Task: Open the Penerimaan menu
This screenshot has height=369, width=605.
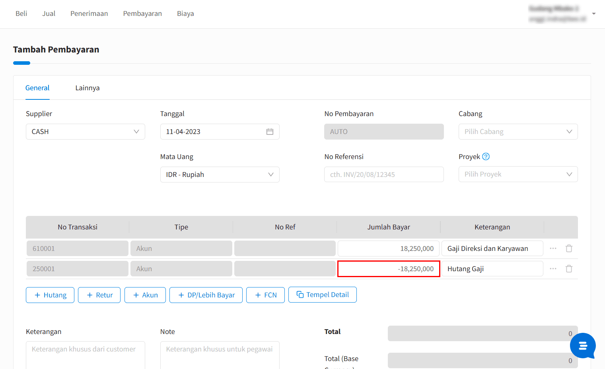Action: [89, 14]
